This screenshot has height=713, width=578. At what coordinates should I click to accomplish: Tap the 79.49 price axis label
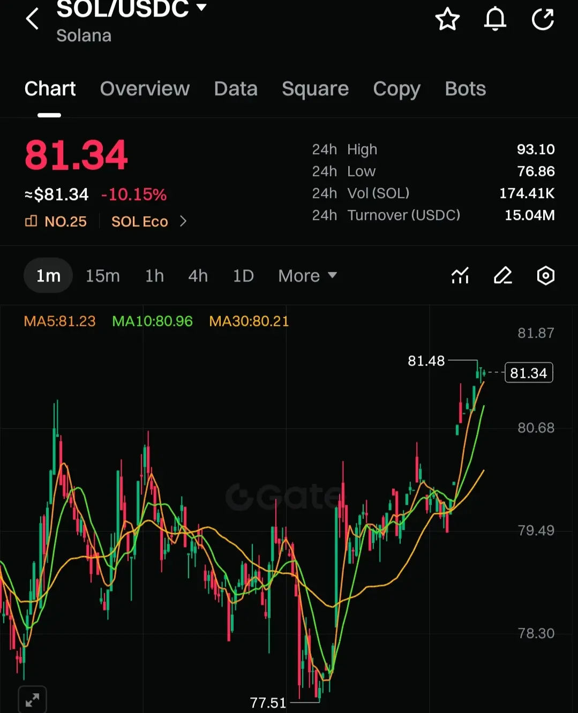[536, 530]
